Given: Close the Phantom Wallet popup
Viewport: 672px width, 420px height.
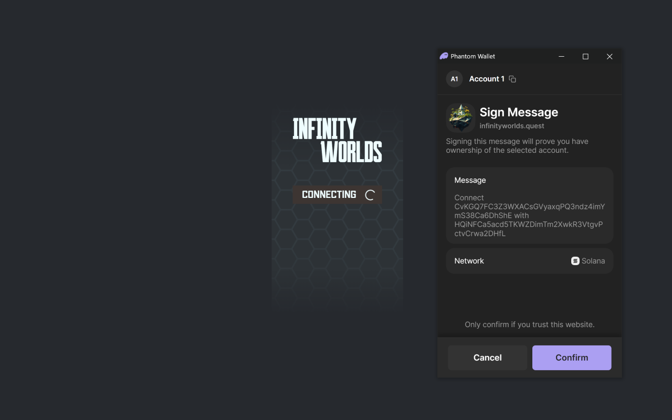Looking at the screenshot, I should [x=610, y=56].
